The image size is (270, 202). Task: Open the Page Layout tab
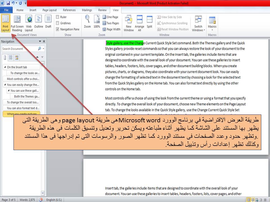click(x=49, y=10)
